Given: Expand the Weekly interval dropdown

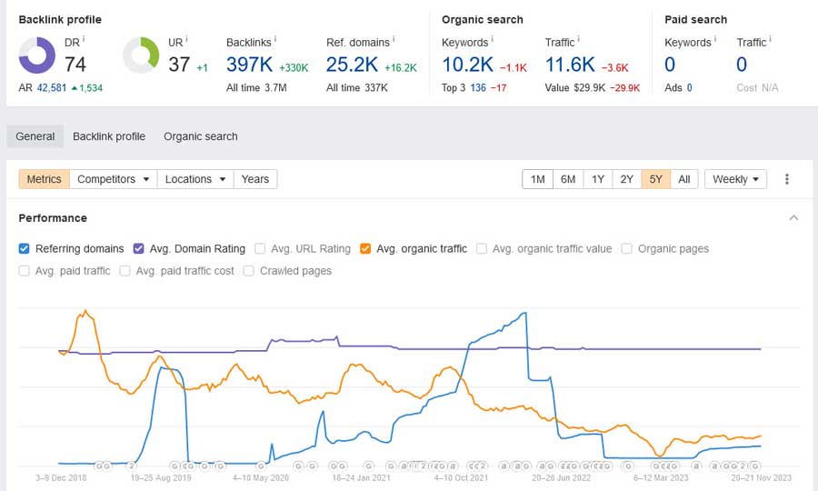Looking at the screenshot, I should tap(735, 179).
